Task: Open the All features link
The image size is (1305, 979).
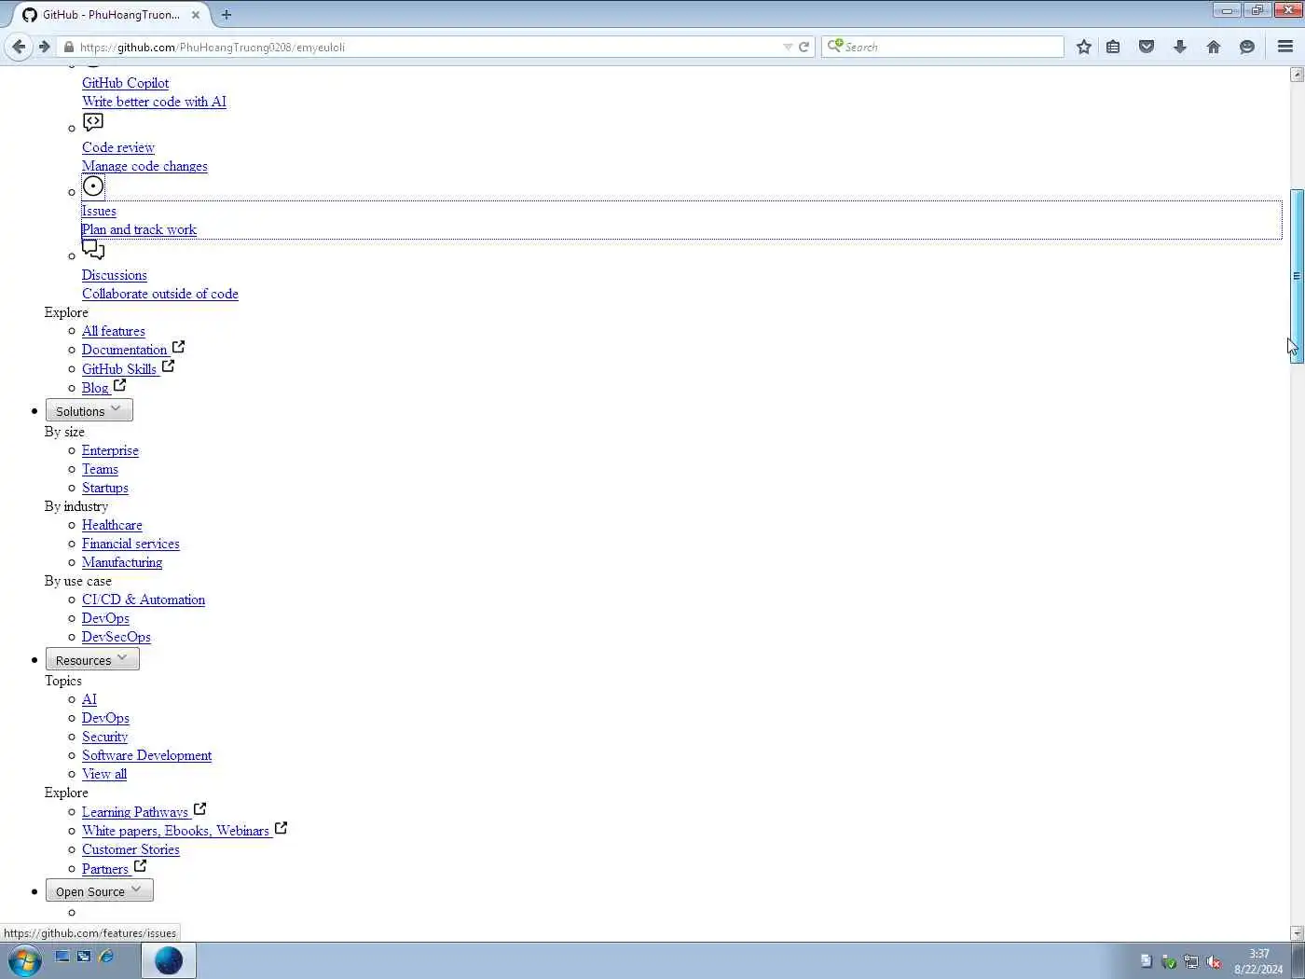Action: tap(113, 331)
